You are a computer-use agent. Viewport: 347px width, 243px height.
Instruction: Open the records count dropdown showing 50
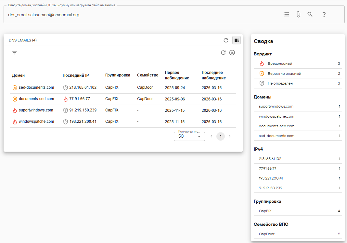pyautogui.click(x=189, y=136)
